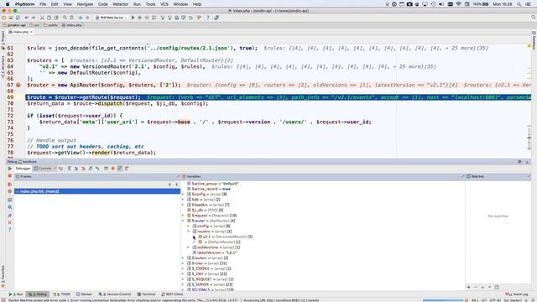Open the Docker tool window
The image size is (537, 302).
(x=84, y=294)
